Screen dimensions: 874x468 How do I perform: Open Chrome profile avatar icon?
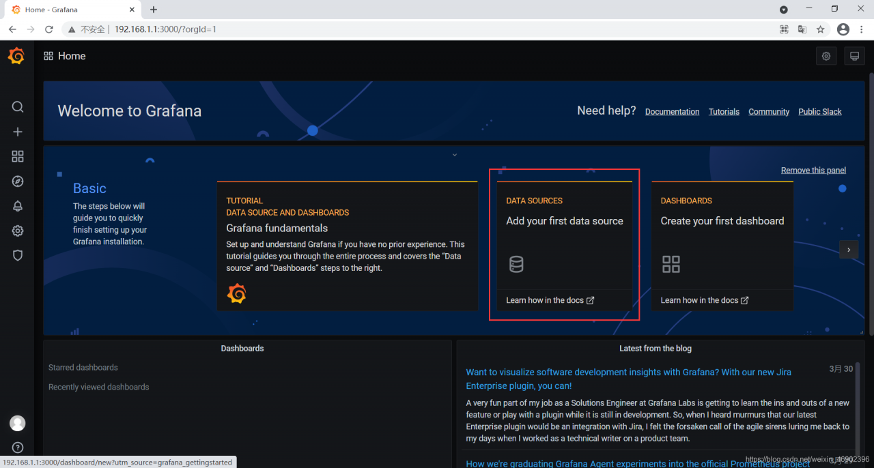pyautogui.click(x=843, y=29)
